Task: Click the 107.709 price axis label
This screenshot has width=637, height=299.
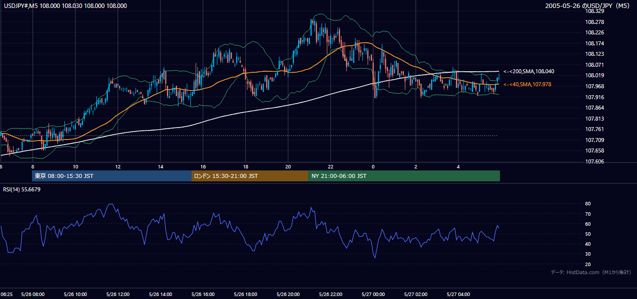Action: [595, 140]
